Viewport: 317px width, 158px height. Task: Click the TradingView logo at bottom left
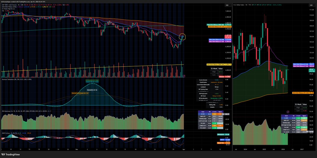(x=10, y=155)
